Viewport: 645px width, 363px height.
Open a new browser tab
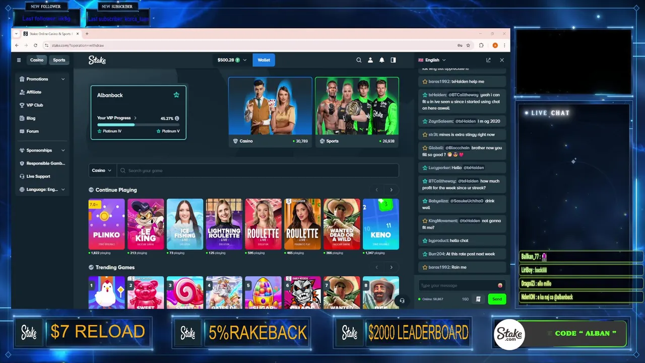87,34
